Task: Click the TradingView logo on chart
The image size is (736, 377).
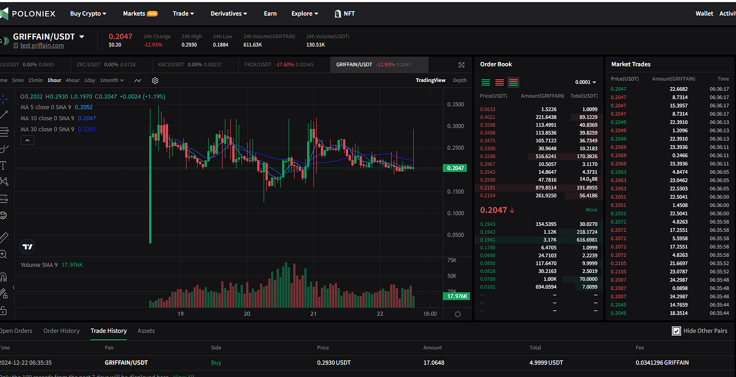Action: 28,246
